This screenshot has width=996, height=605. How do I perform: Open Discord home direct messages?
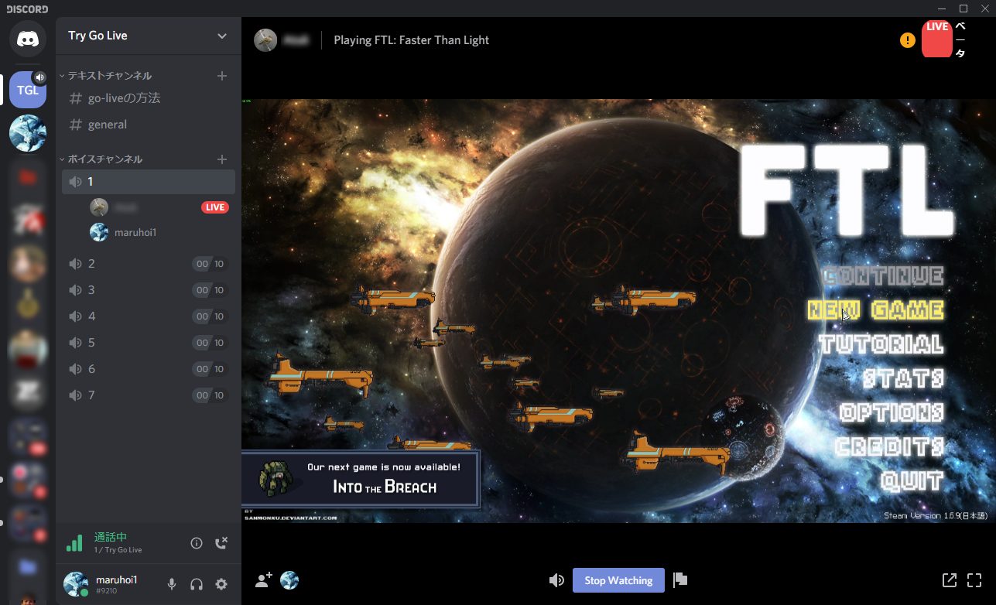pos(28,38)
